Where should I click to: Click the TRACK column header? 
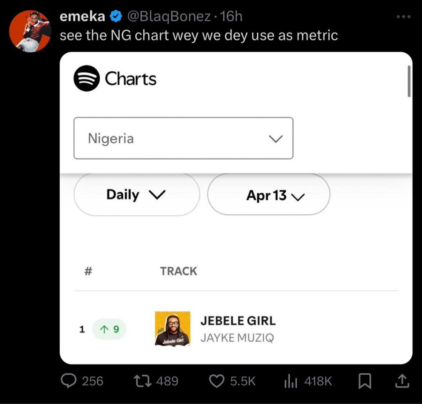179,271
